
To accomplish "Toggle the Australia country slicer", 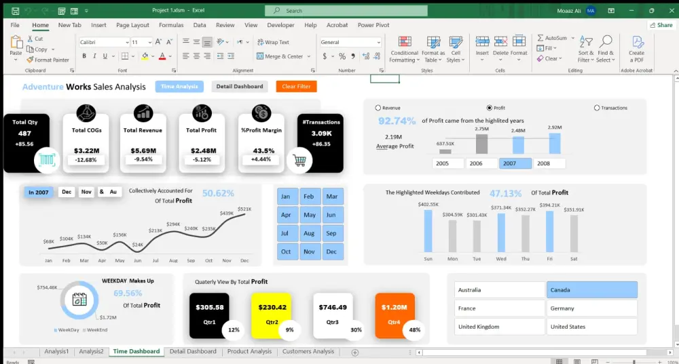I will click(500, 290).
